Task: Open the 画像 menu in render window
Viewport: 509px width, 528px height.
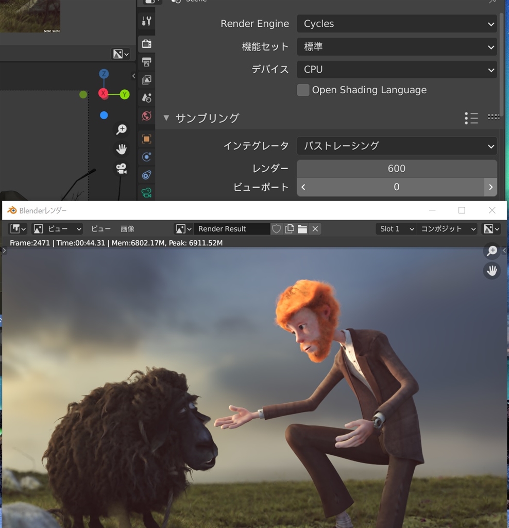Action: coord(127,229)
